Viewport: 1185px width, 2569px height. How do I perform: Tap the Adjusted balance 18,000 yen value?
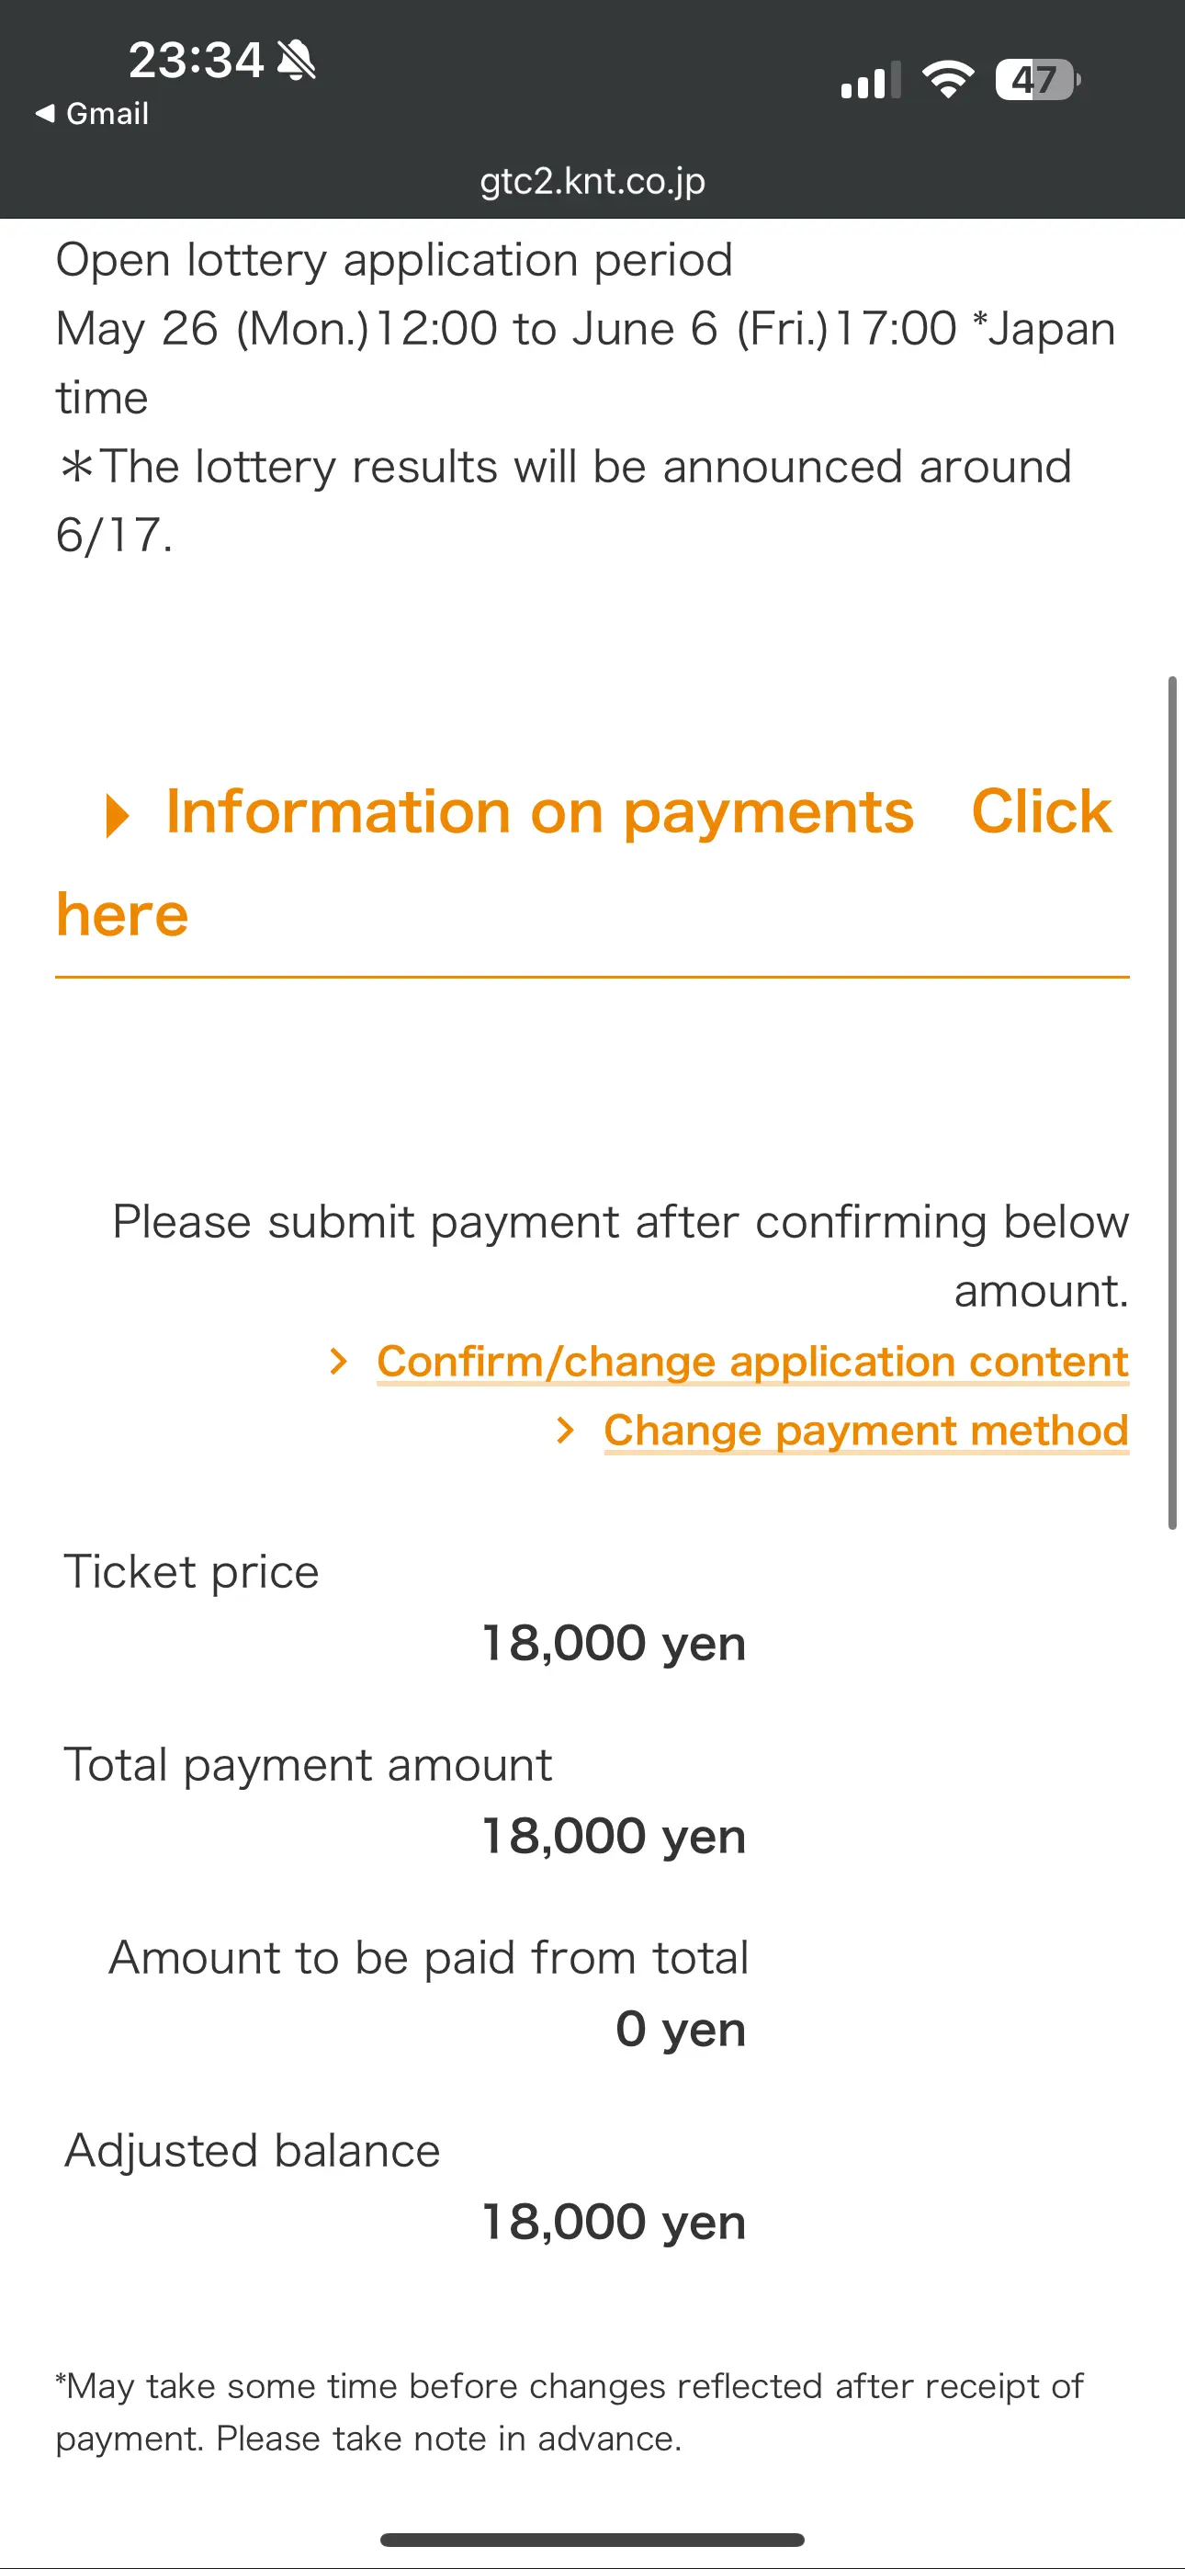614,2222
